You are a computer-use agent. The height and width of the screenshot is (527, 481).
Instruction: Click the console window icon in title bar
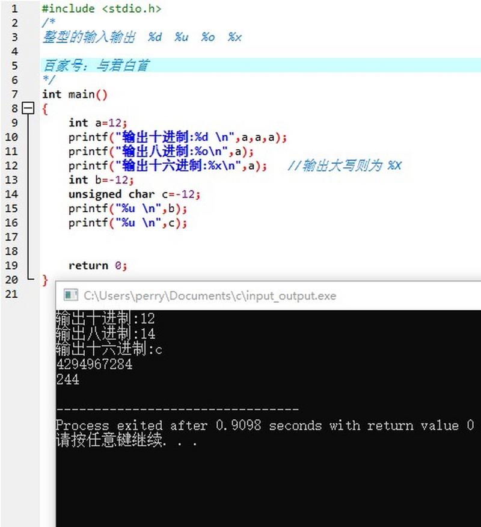click(x=71, y=295)
